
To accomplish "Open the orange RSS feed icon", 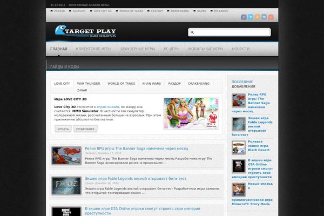I will tap(258, 17).
